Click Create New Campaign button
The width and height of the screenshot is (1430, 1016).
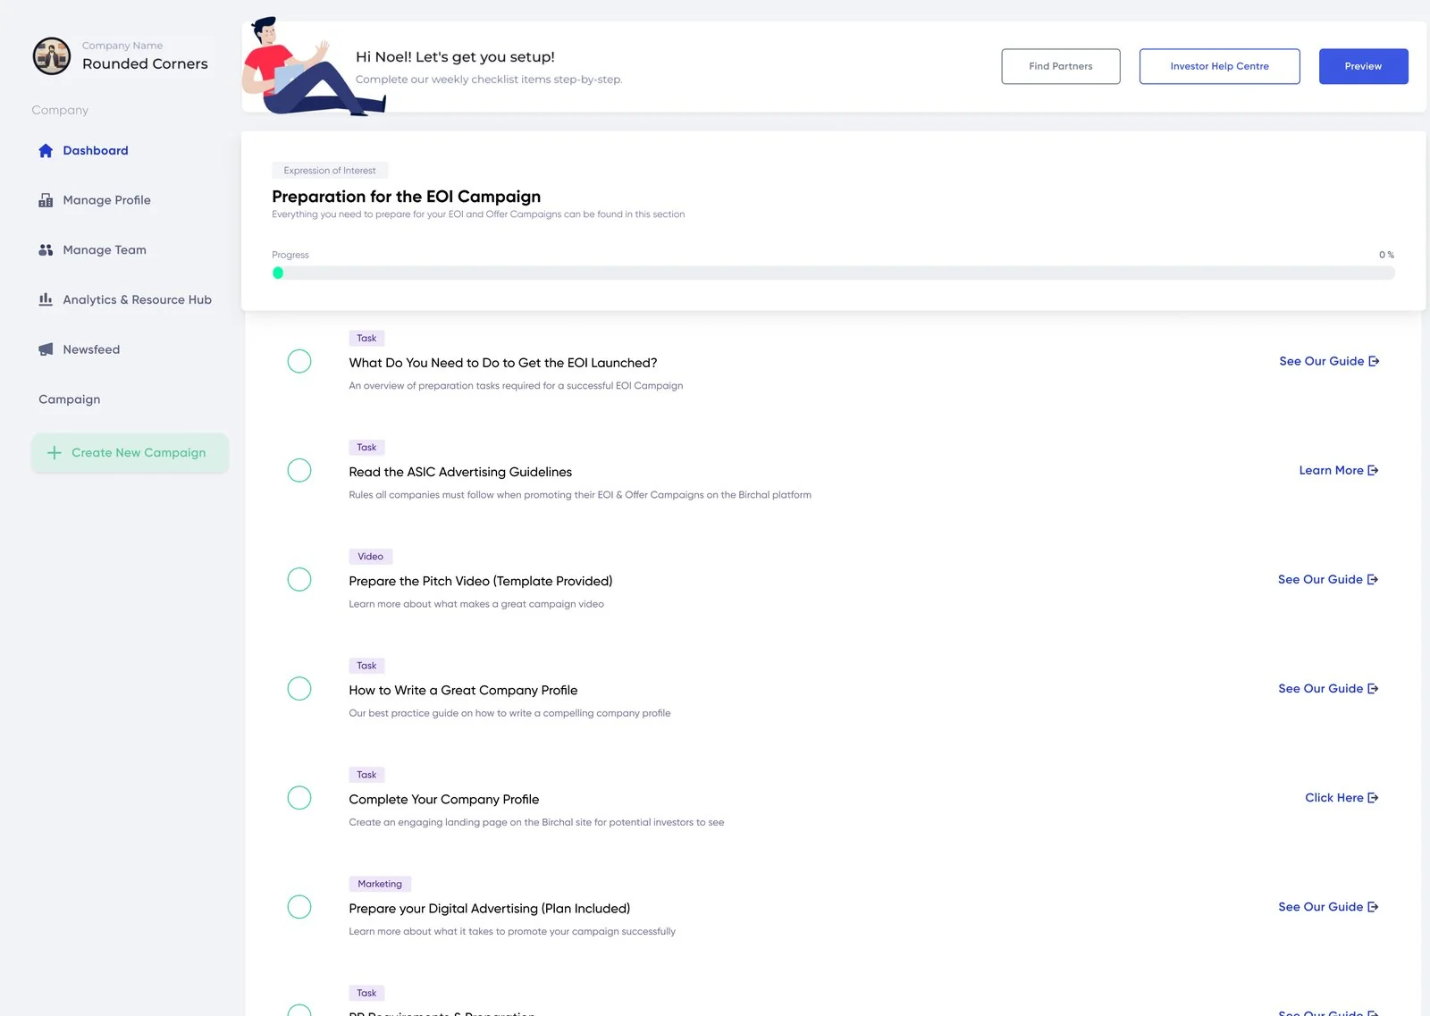[x=130, y=453]
